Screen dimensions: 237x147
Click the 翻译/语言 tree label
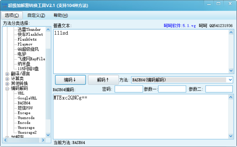[20, 74]
